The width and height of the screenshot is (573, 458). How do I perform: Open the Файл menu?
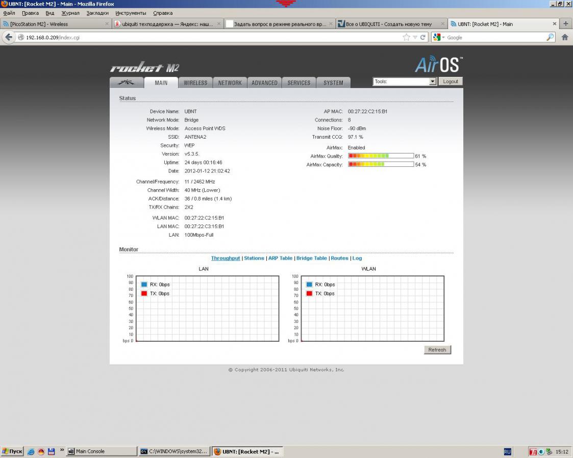9,13
